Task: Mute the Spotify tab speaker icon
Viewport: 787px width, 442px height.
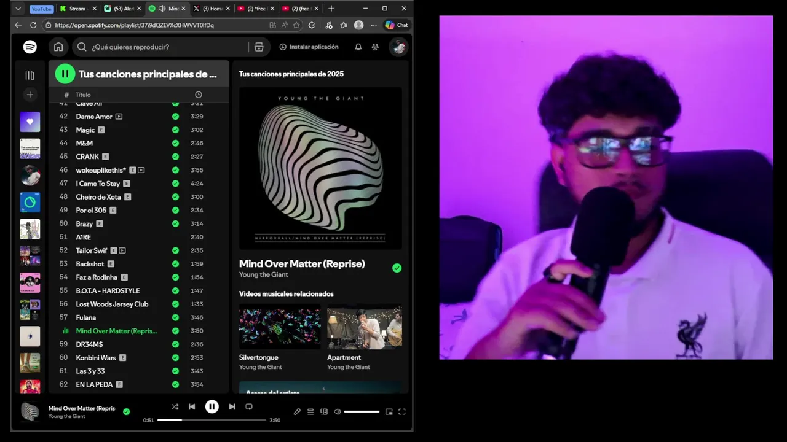Action: (x=162, y=9)
